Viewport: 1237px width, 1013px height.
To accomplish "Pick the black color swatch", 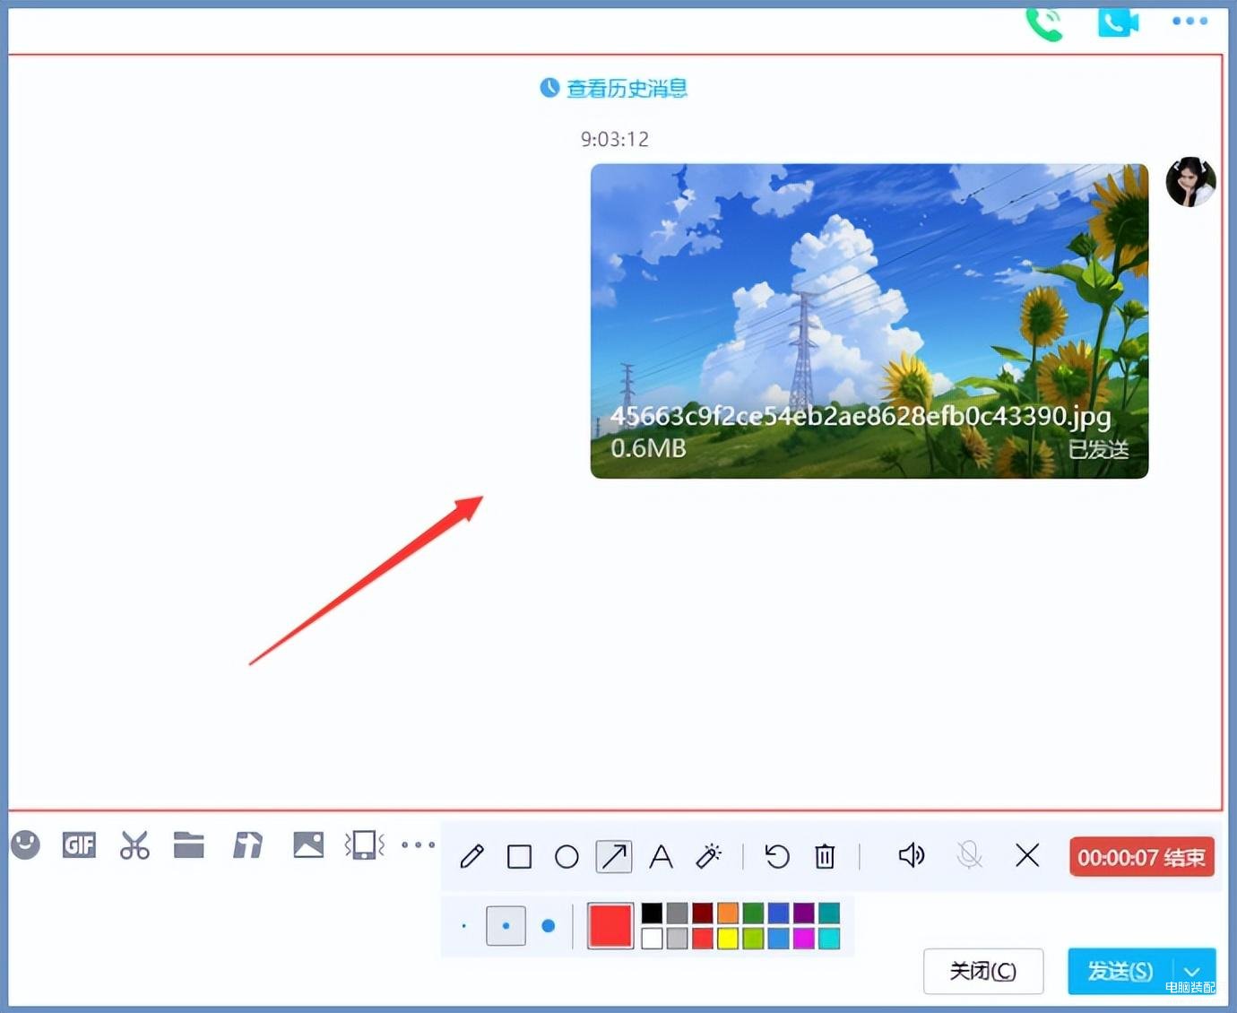I will pyautogui.click(x=653, y=913).
